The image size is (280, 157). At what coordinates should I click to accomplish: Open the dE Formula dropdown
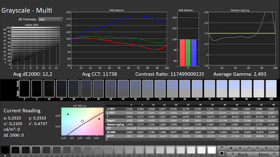tap(50, 19)
